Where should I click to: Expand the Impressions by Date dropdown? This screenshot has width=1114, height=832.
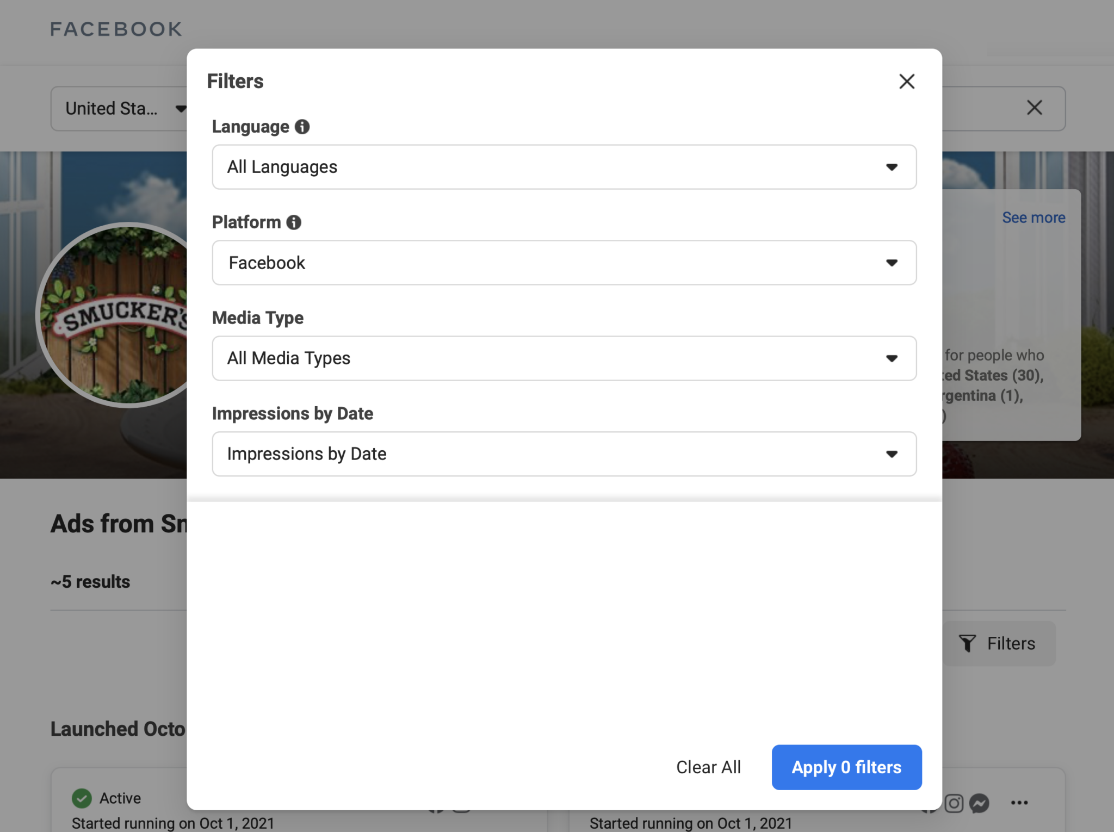click(x=564, y=454)
